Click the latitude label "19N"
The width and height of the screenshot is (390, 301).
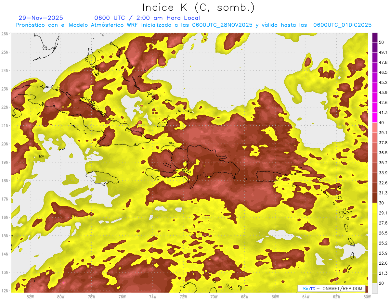click(5, 162)
